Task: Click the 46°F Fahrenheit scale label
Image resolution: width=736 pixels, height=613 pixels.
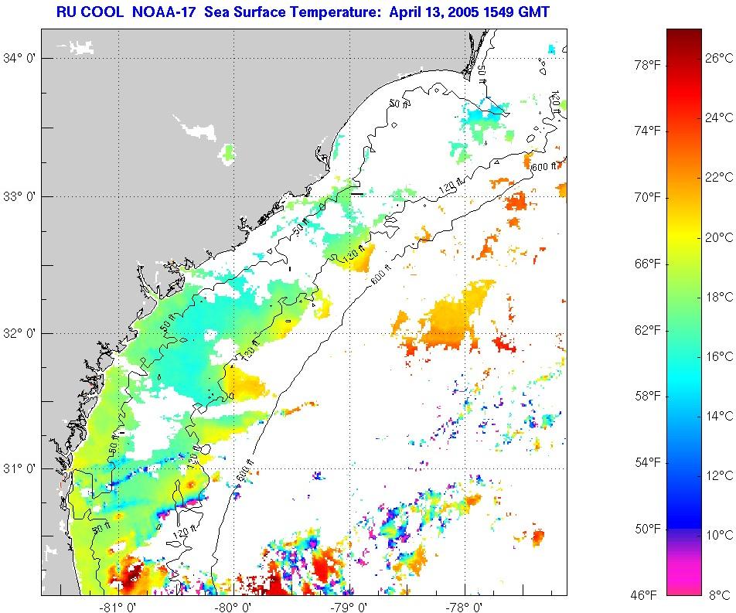Action: pos(646,595)
